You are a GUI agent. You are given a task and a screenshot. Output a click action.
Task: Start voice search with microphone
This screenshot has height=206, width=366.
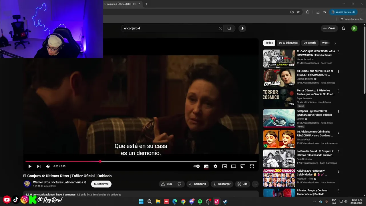(x=242, y=28)
